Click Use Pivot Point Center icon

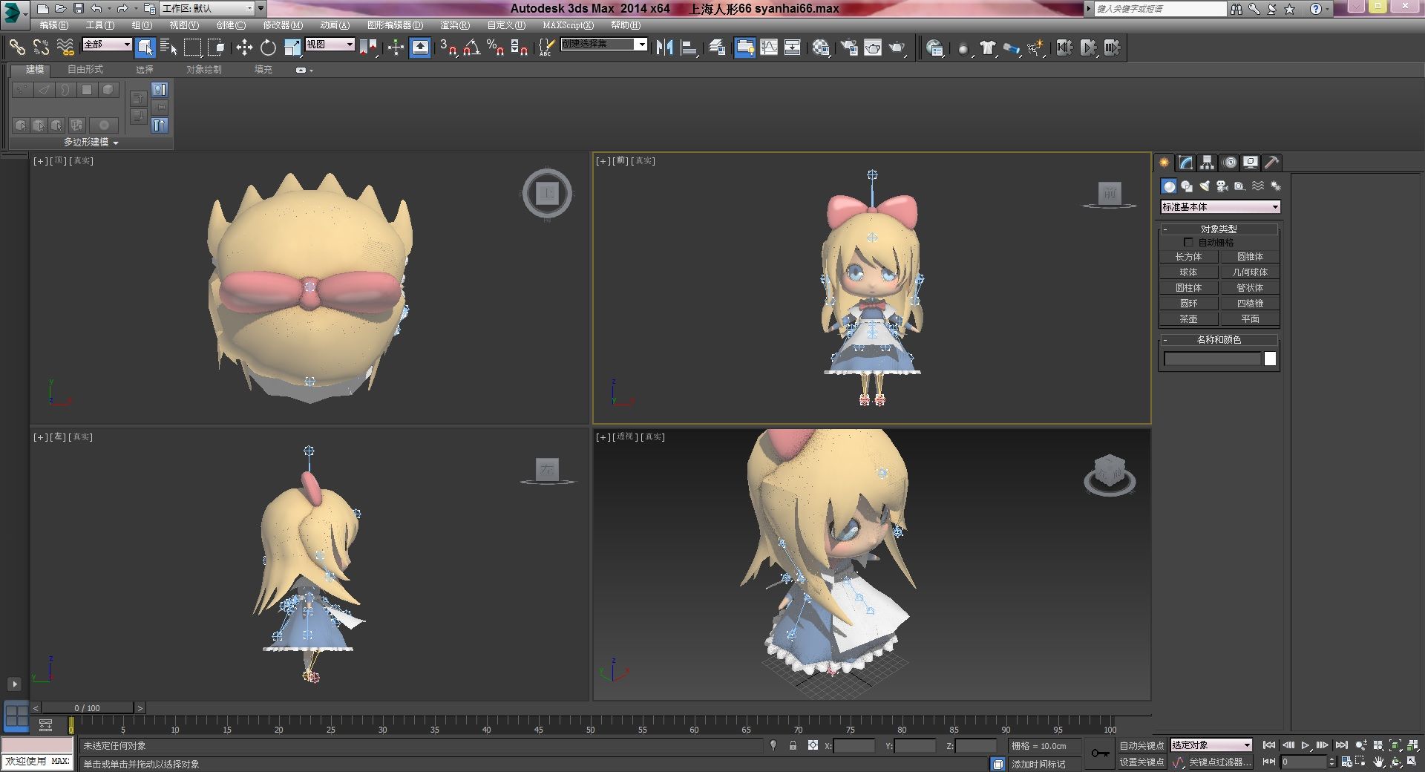[x=368, y=48]
